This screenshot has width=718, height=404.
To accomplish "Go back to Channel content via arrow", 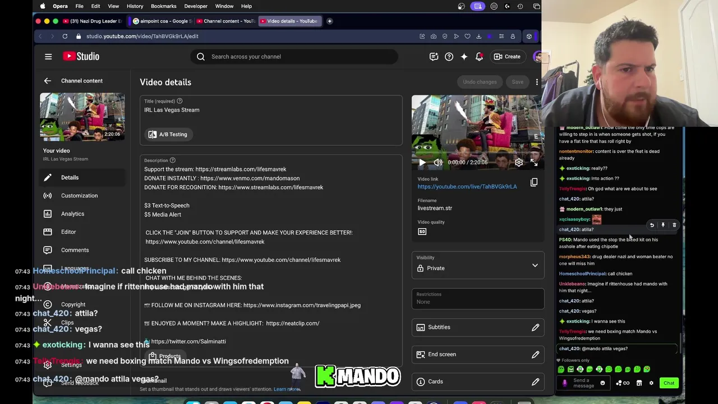I will tap(48, 81).
